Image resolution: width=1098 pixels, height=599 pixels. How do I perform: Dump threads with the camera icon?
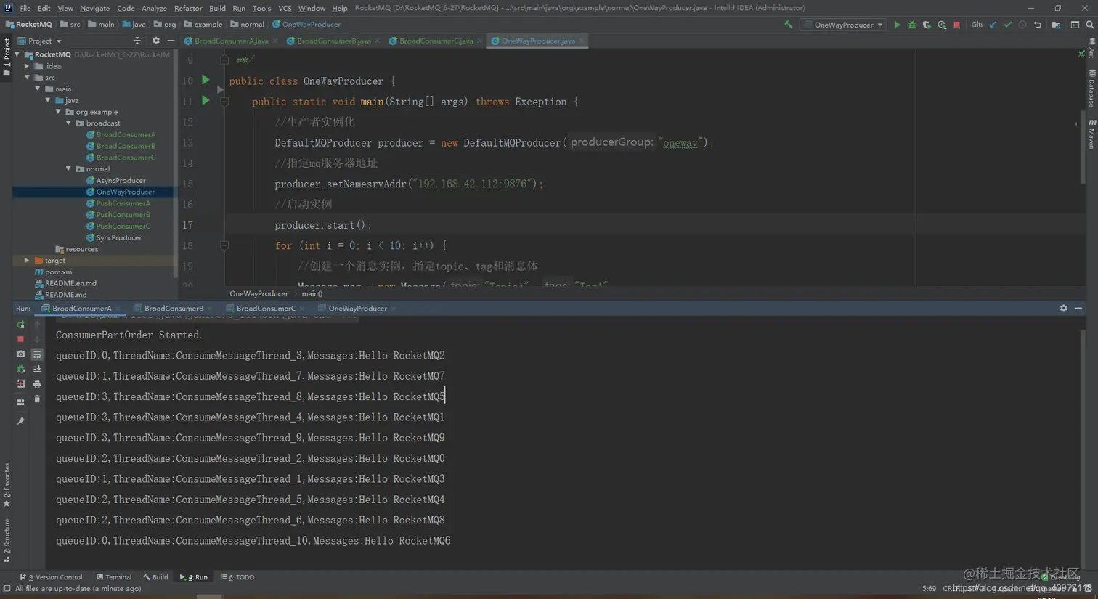pos(20,354)
